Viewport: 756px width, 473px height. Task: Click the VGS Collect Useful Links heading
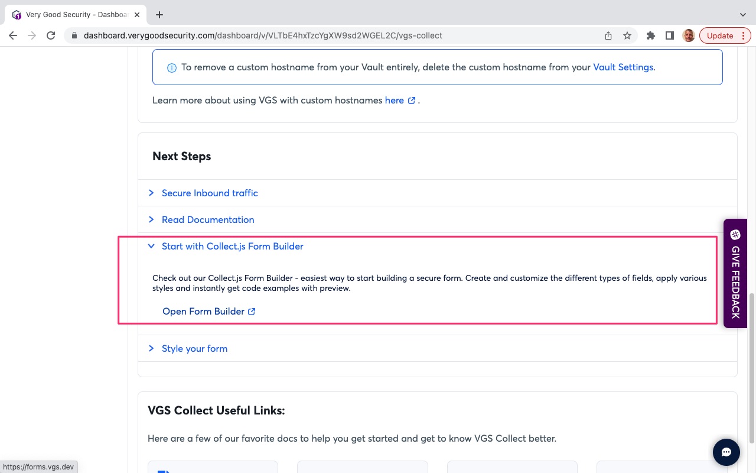click(x=216, y=410)
